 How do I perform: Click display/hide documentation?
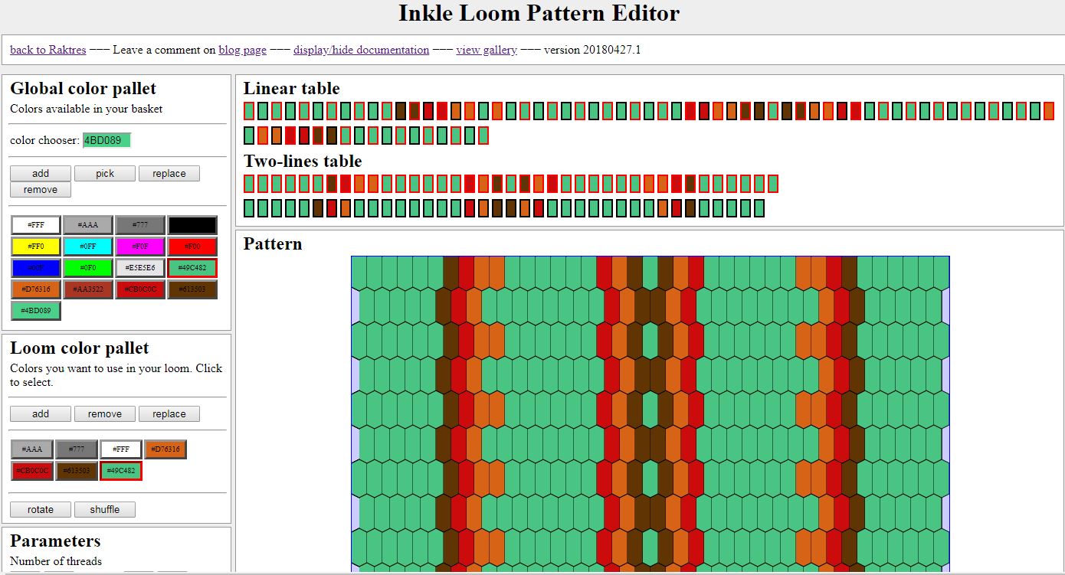(360, 50)
